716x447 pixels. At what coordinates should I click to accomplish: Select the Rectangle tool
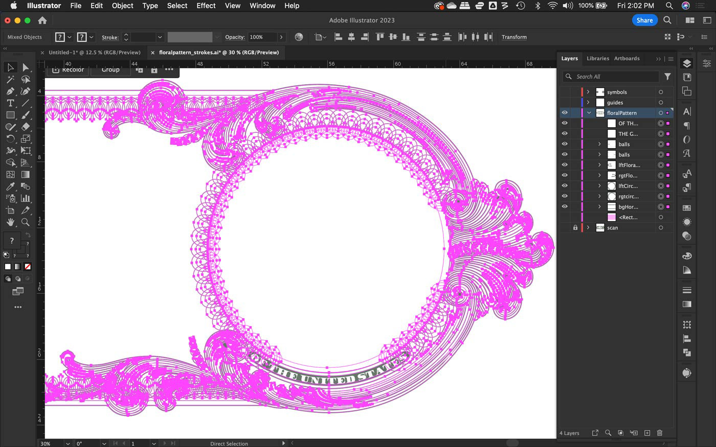[x=10, y=115]
